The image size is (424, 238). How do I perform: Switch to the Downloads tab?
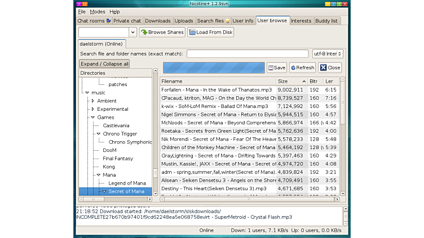click(157, 21)
